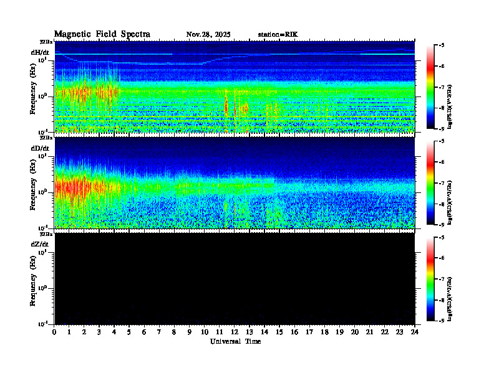Click the "station=RIK" label
Screen dimensions: 494x381
[x=278, y=35]
